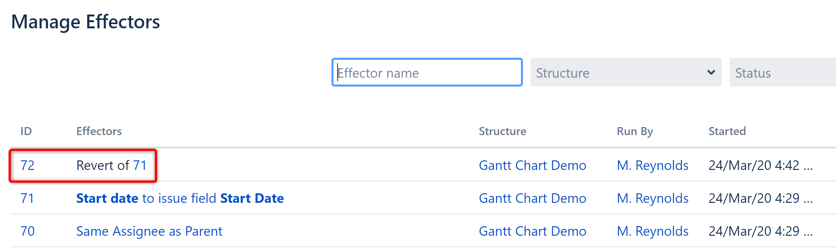Image resolution: width=836 pixels, height=248 pixels.
Task: Open effector ID 70
Action: point(27,231)
